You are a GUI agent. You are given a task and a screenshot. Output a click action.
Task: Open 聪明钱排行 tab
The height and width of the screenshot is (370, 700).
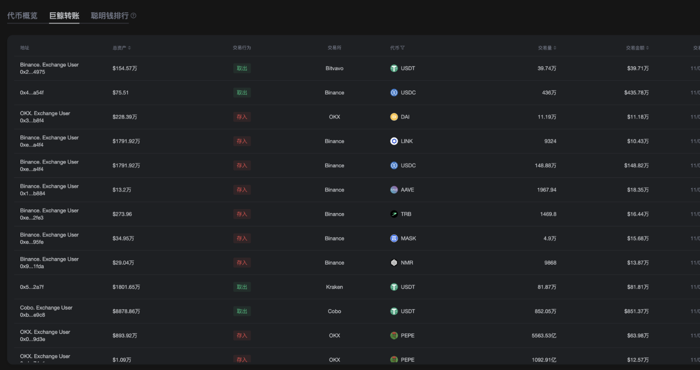110,16
